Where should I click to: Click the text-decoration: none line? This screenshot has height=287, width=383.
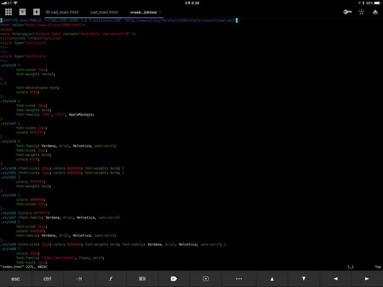[x=37, y=88]
